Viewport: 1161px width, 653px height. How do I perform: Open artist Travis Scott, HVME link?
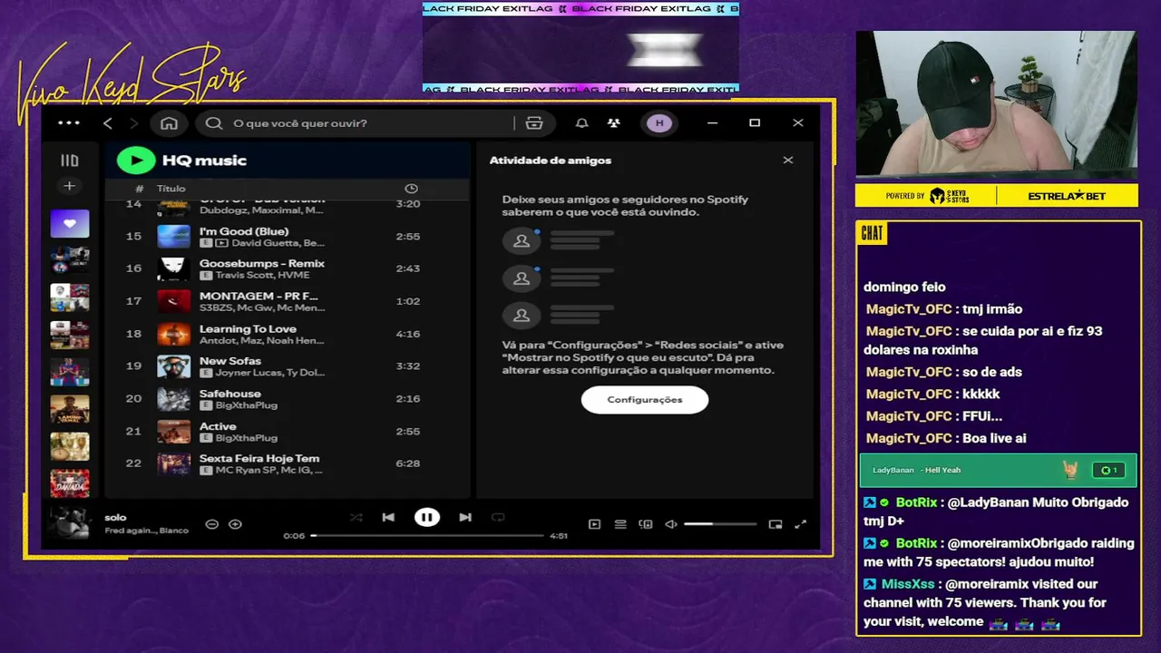coord(262,275)
